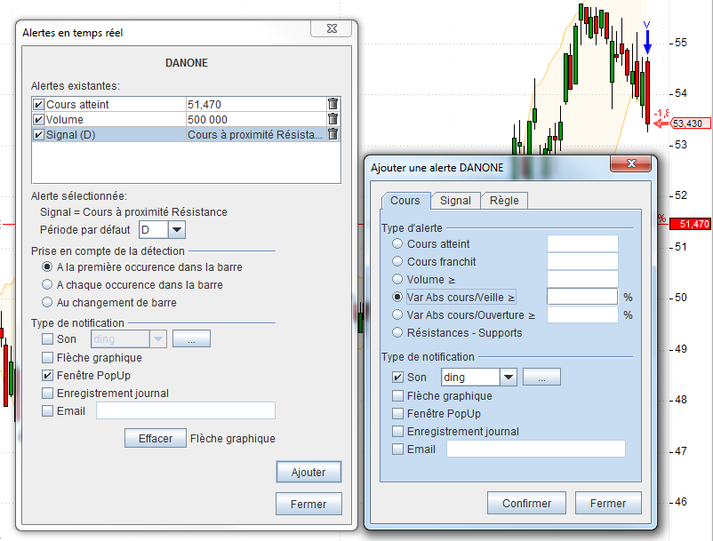Select Var Abs cours/Veille ≥ radio

click(397, 297)
